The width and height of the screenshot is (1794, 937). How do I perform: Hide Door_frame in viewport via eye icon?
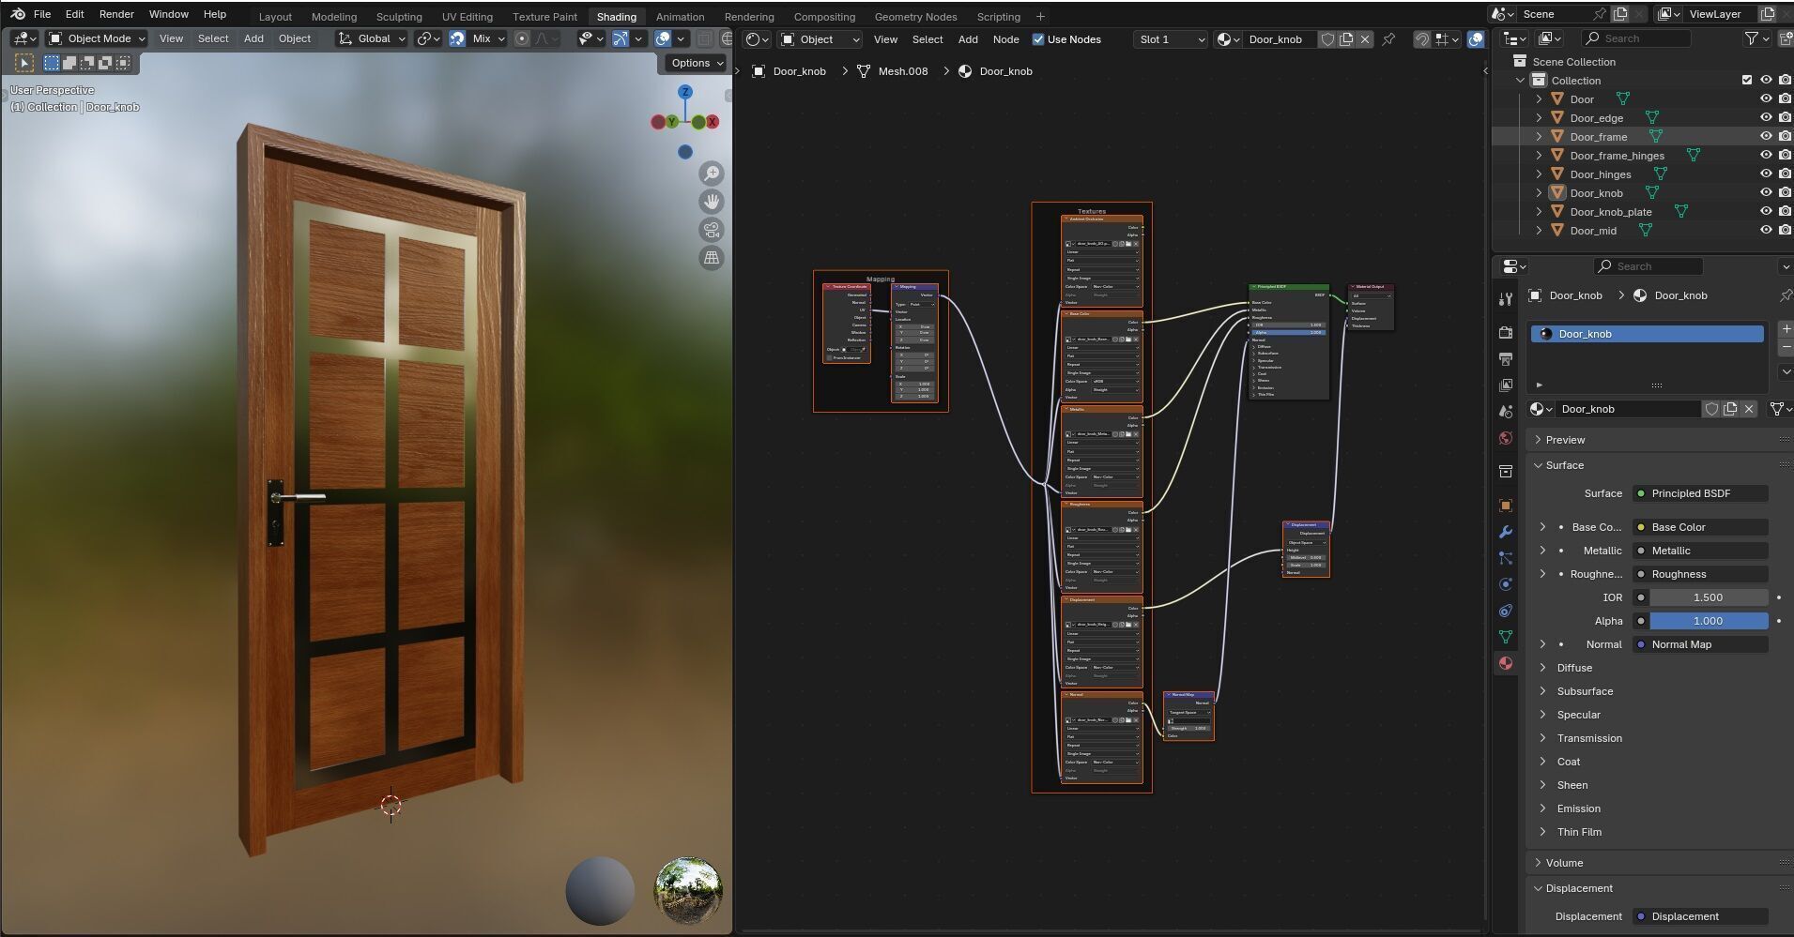pos(1766,137)
